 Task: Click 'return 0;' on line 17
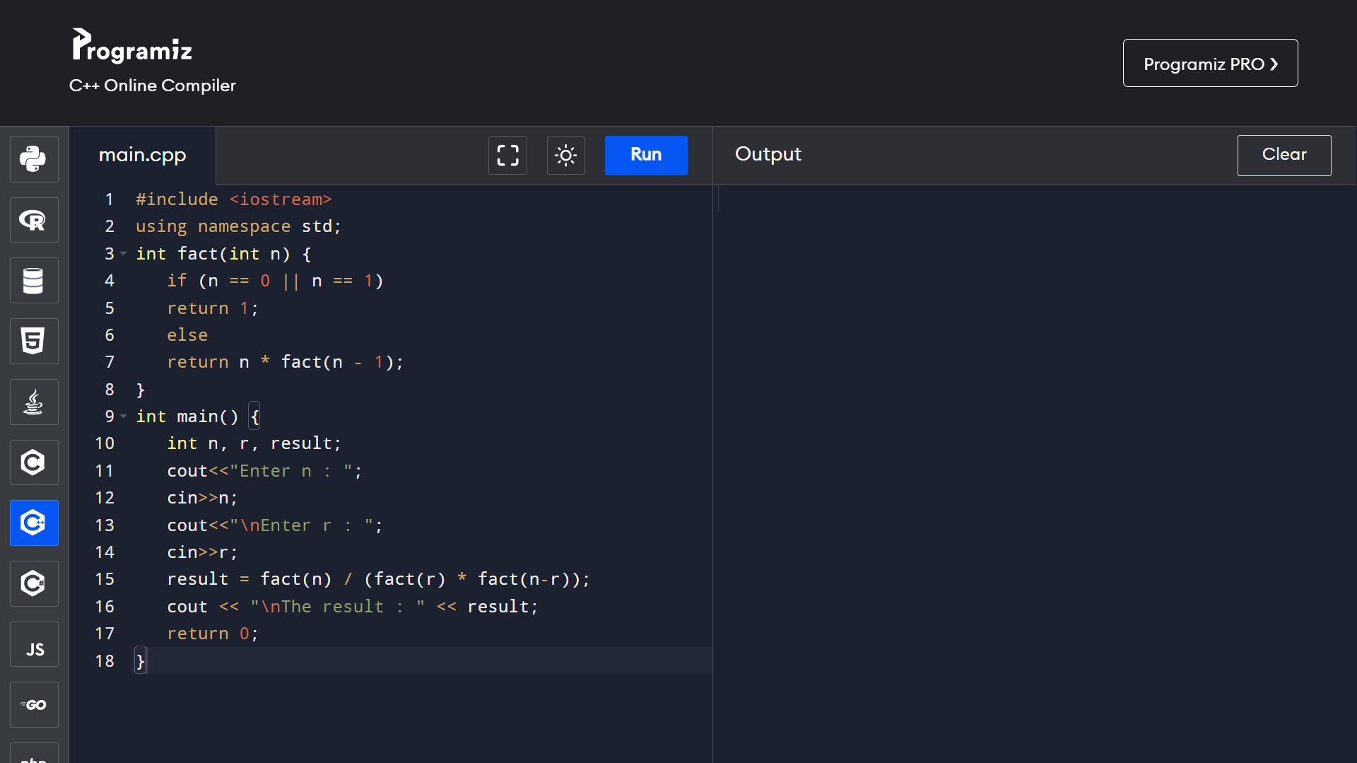213,634
